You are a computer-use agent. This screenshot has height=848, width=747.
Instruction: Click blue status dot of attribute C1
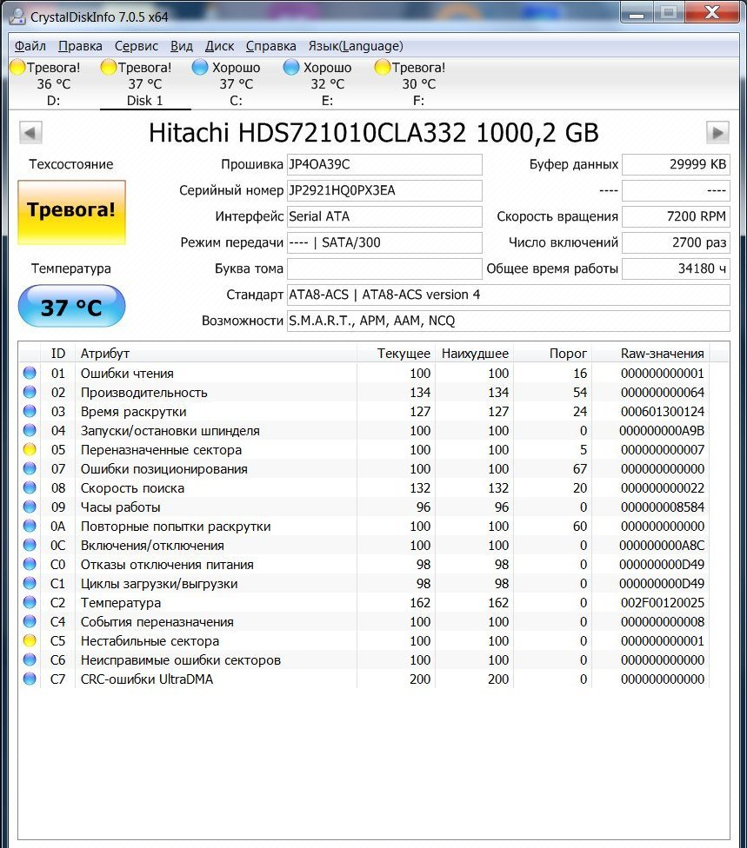30,583
